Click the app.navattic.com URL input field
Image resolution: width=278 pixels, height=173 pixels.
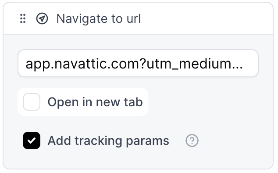[138, 63]
